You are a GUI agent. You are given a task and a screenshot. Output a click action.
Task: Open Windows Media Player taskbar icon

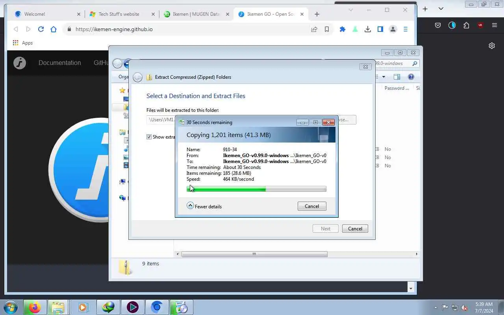coord(83,307)
